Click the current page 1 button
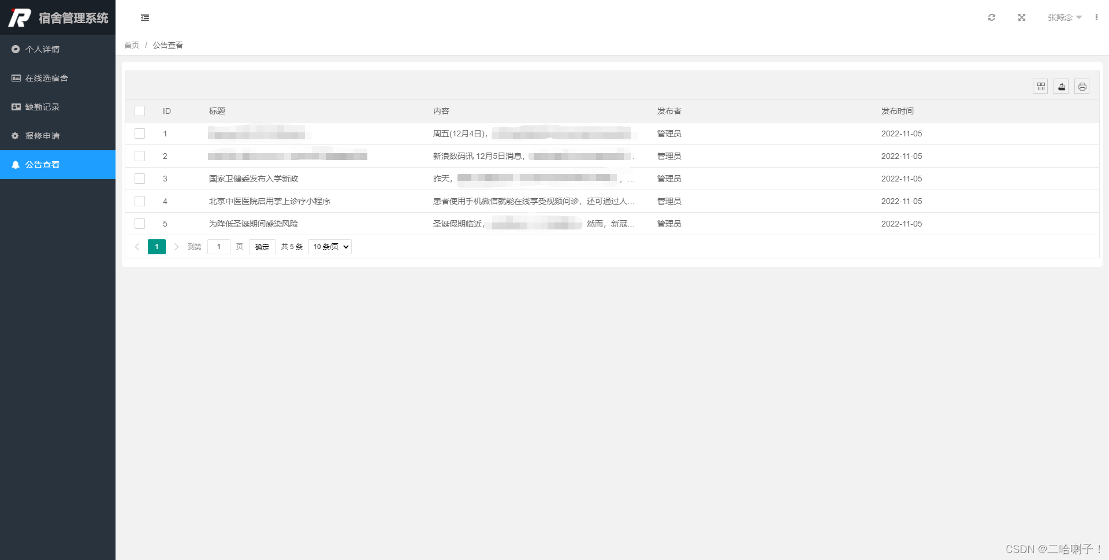1109x560 pixels. pos(157,247)
